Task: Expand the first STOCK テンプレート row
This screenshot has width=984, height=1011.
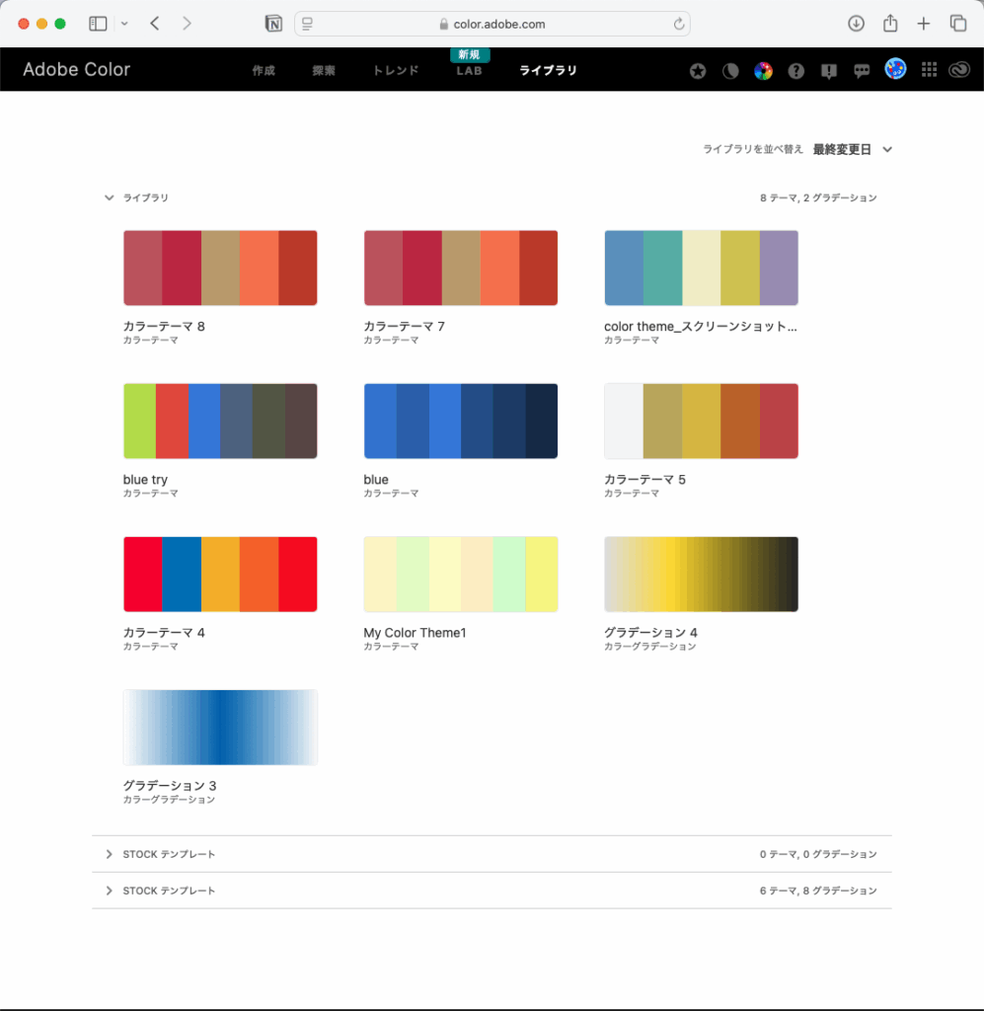Action: [492, 854]
